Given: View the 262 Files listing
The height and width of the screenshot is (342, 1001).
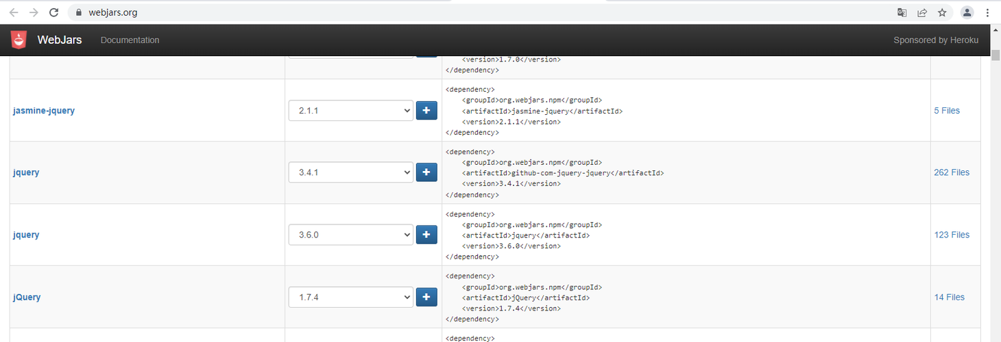Looking at the screenshot, I should (952, 173).
